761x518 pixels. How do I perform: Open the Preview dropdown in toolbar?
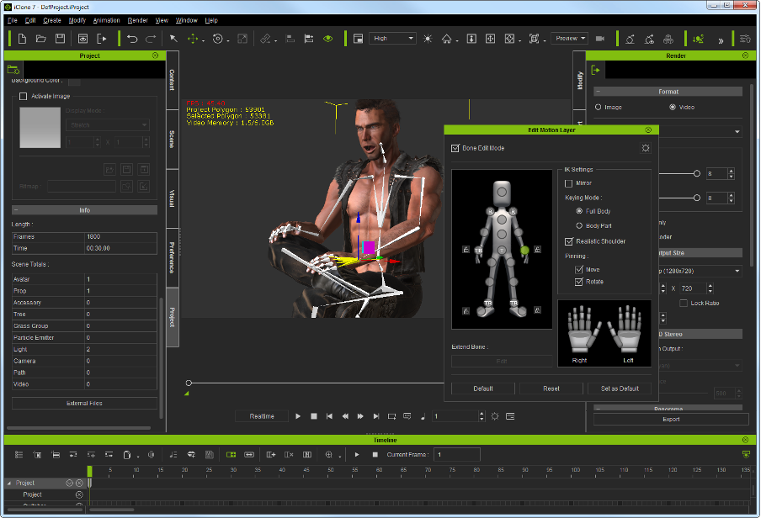point(569,39)
